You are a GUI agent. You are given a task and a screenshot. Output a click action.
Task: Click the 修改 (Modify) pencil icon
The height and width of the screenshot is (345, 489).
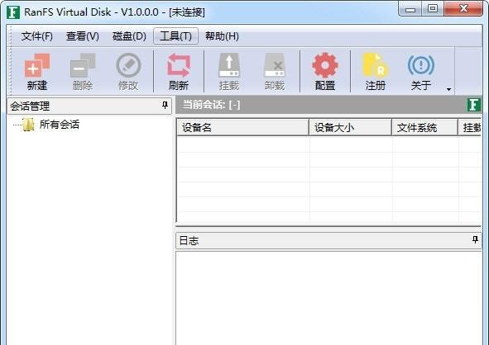[128, 65]
